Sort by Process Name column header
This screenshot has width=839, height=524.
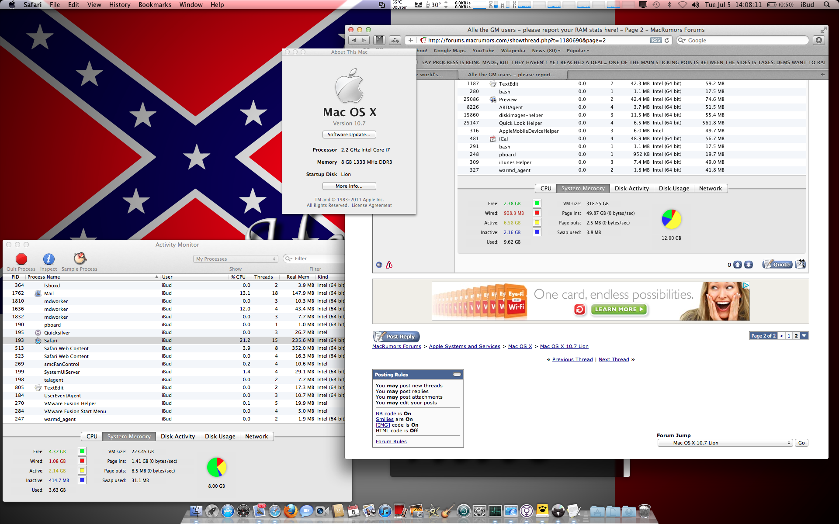coord(93,277)
